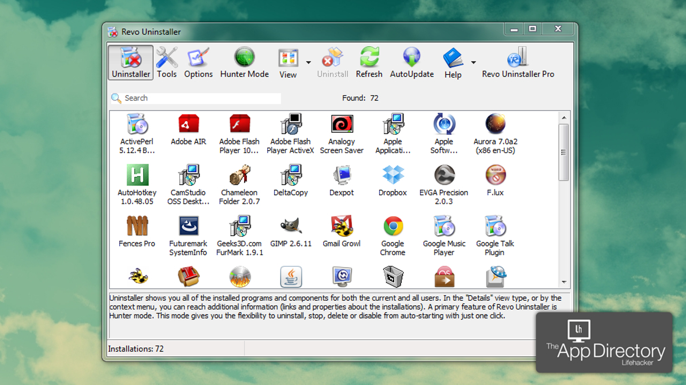Run AutoUpdate from the toolbar
686x385 pixels.
pyautogui.click(x=412, y=62)
